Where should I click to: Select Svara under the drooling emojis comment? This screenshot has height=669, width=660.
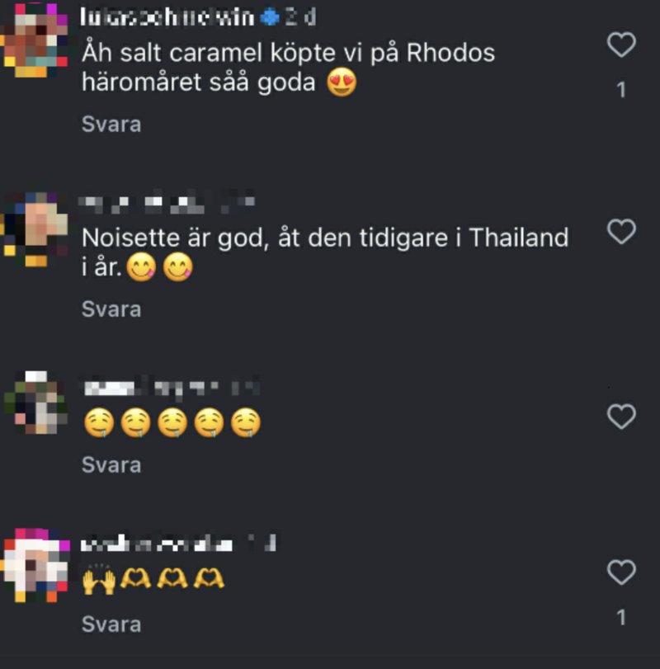pyautogui.click(x=111, y=464)
